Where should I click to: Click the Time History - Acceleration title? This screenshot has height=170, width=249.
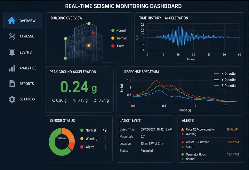pyautogui.click(x=164, y=18)
